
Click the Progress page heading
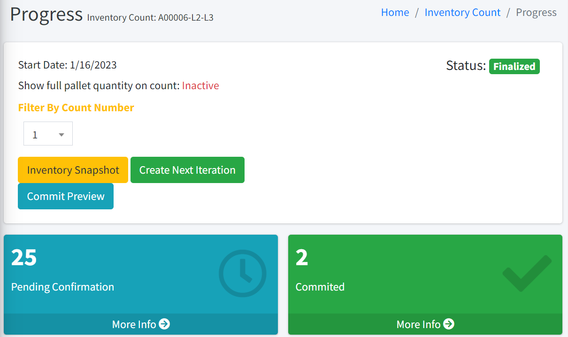click(x=46, y=15)
